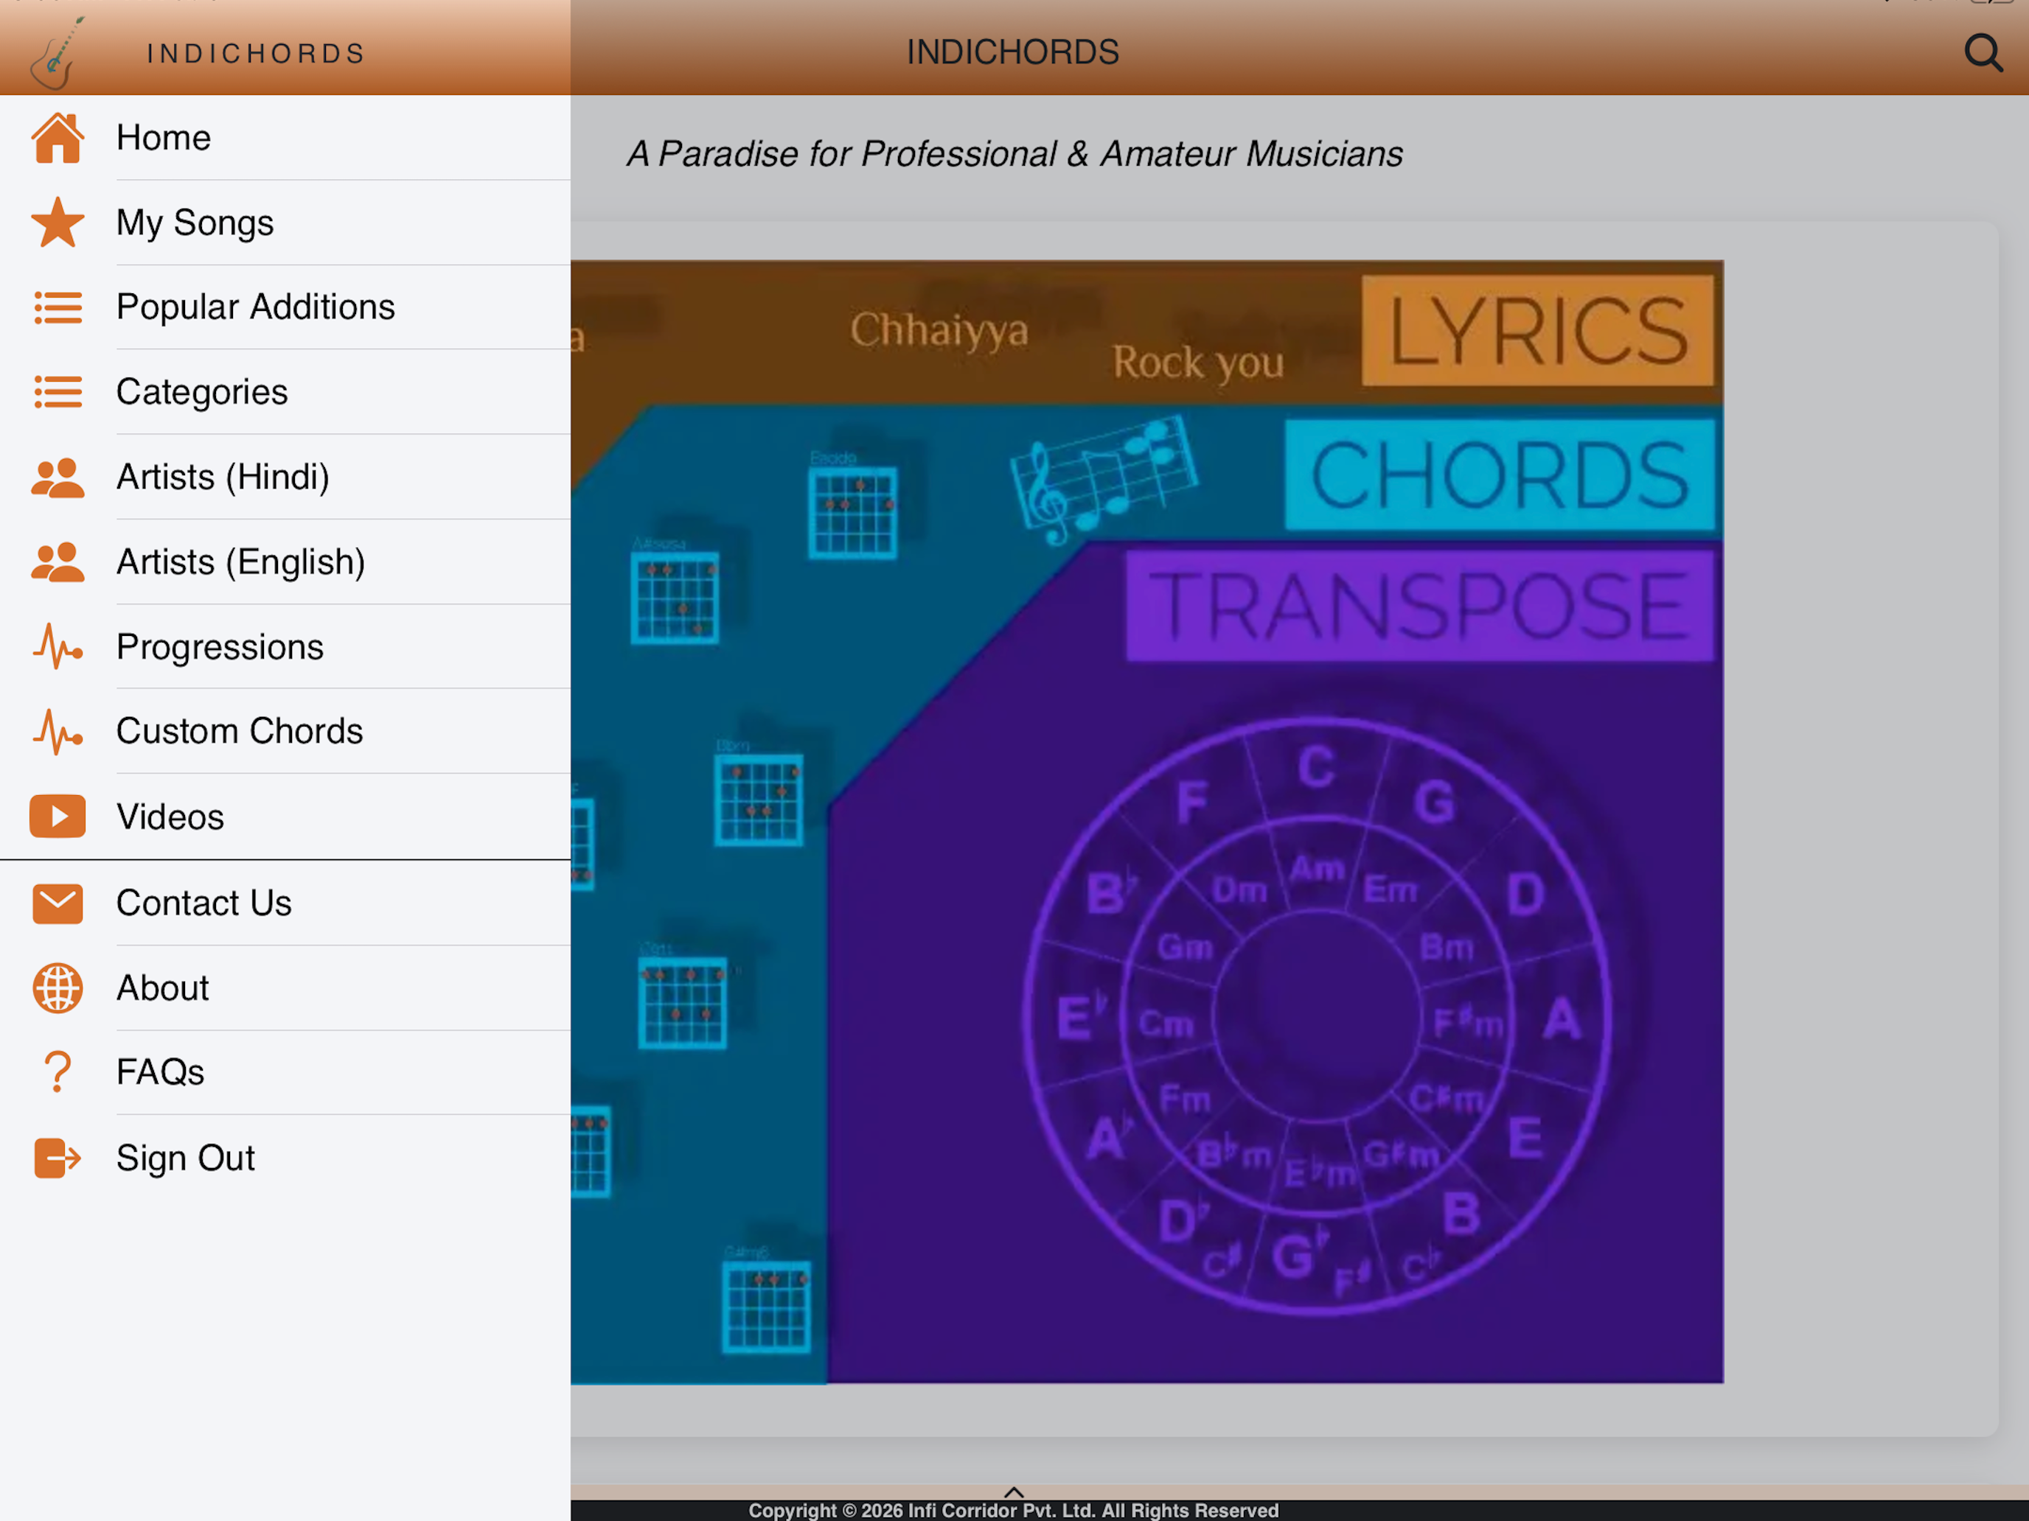Click the INDICHORDS sidebar header title
The width and height of the screenshot is (2029, 1521).
pos(257,54)
